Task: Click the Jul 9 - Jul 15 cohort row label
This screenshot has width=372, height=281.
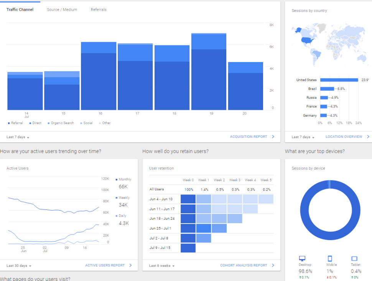Action: coord(160,248)
